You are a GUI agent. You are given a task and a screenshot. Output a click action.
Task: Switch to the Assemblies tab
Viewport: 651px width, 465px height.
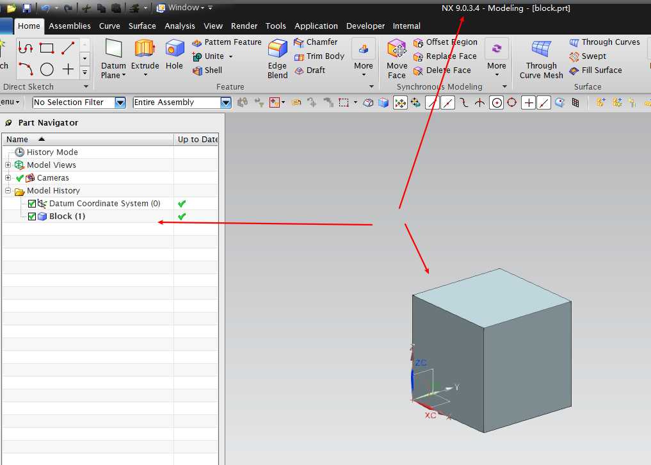pos(69,26)
